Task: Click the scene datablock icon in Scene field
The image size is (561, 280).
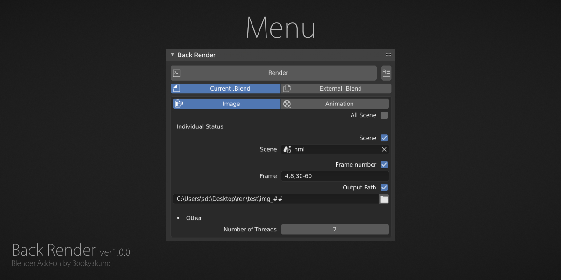Action: (x=287, y=149)
